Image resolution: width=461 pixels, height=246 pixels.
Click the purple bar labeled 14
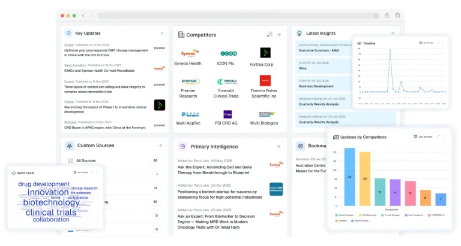pyautogui.click(x=395, y=193)
